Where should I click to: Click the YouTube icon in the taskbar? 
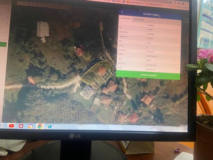12,126
